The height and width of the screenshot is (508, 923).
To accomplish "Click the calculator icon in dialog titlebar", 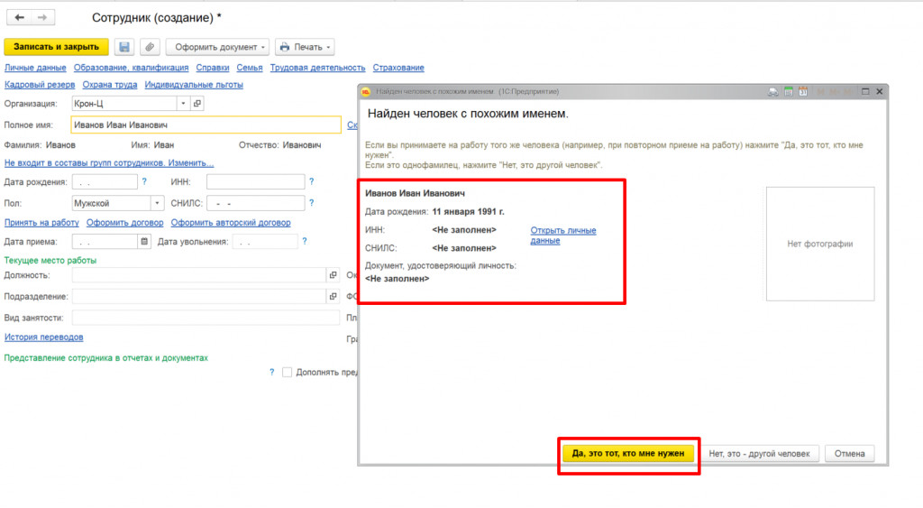I will coord(788,91).
